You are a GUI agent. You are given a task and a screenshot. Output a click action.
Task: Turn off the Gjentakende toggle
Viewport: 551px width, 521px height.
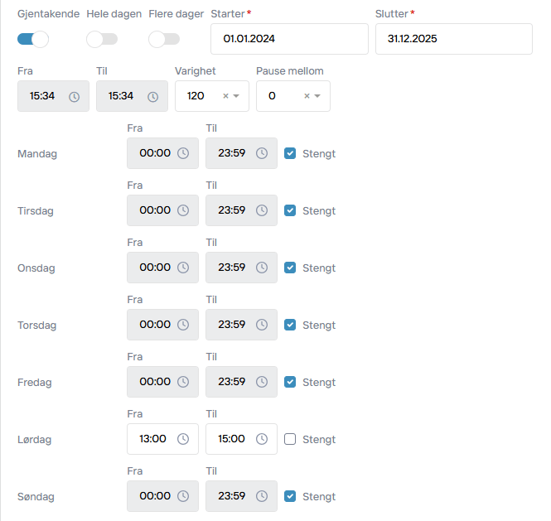[x=33, y=39]
